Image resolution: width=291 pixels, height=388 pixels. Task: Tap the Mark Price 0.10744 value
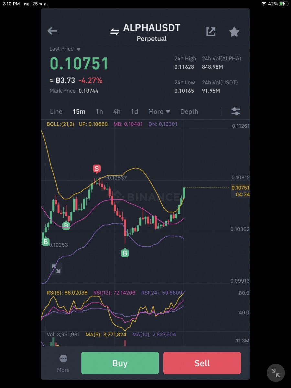click(89, 91)
